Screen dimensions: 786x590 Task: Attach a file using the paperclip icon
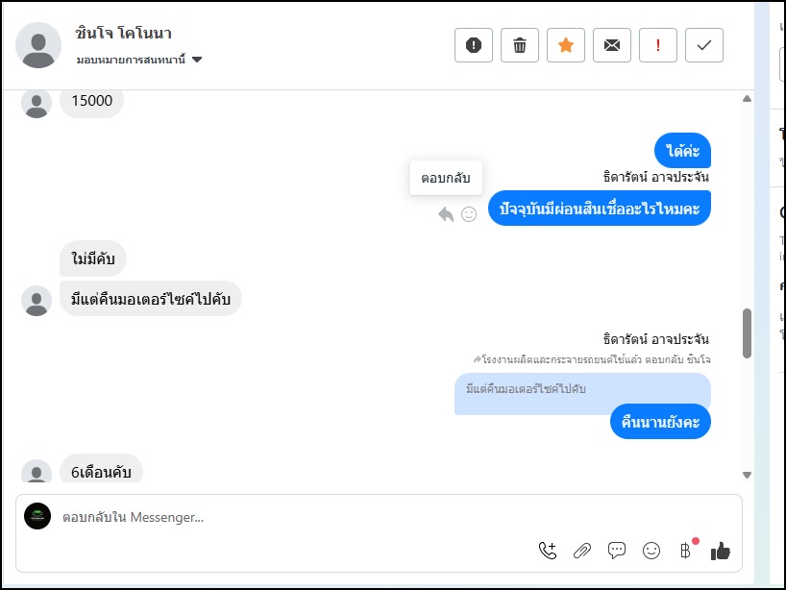[x=582, y=551]
